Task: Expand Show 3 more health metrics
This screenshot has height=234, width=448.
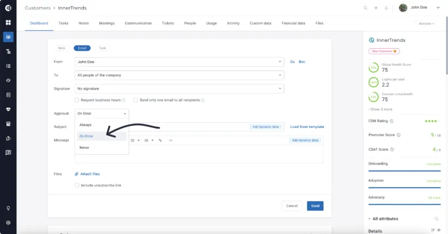Action: click(380, 109)
